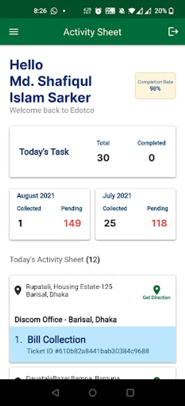Select the Bill Collection ticket item

point(92,344)
